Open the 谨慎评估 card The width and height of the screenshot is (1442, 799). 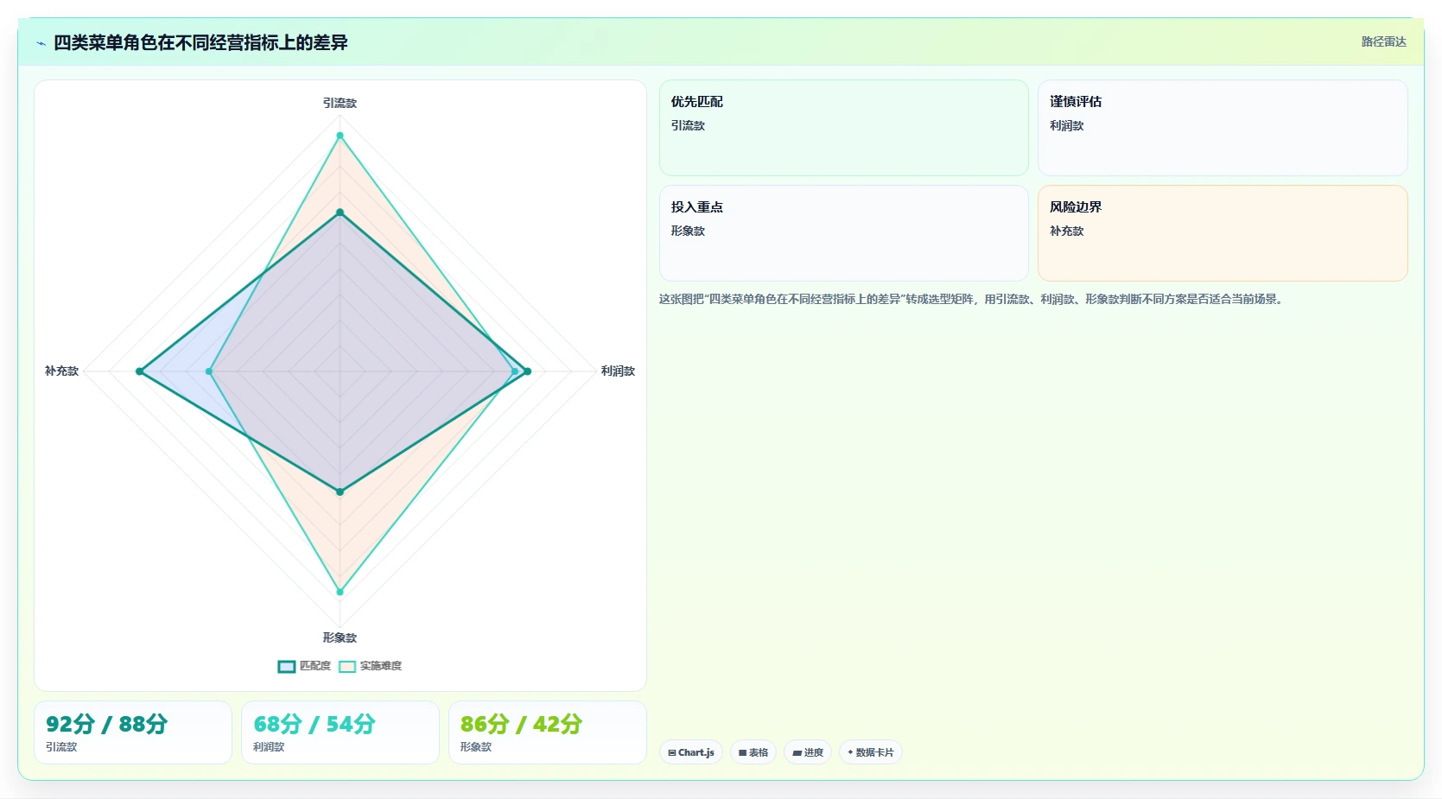1223,128
